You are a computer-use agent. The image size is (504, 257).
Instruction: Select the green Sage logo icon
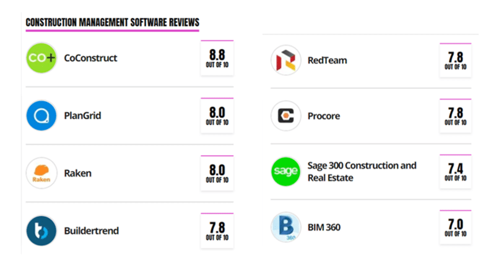point(286,171)
